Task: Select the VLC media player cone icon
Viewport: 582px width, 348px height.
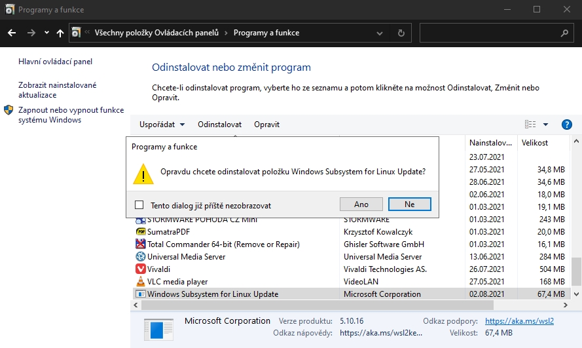Action: pyautogui.click(x=141, y=281)
